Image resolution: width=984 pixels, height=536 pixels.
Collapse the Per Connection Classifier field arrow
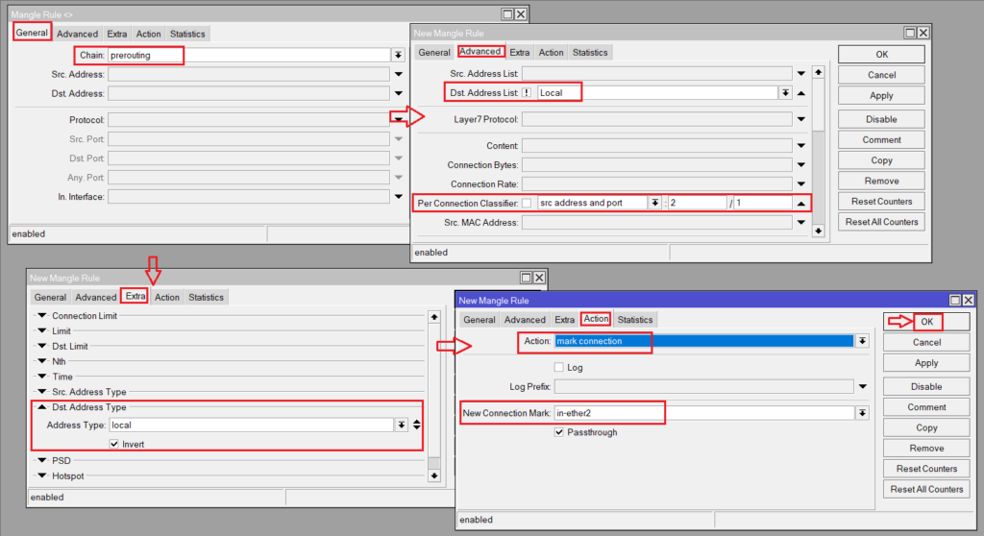tap(800, 204)
